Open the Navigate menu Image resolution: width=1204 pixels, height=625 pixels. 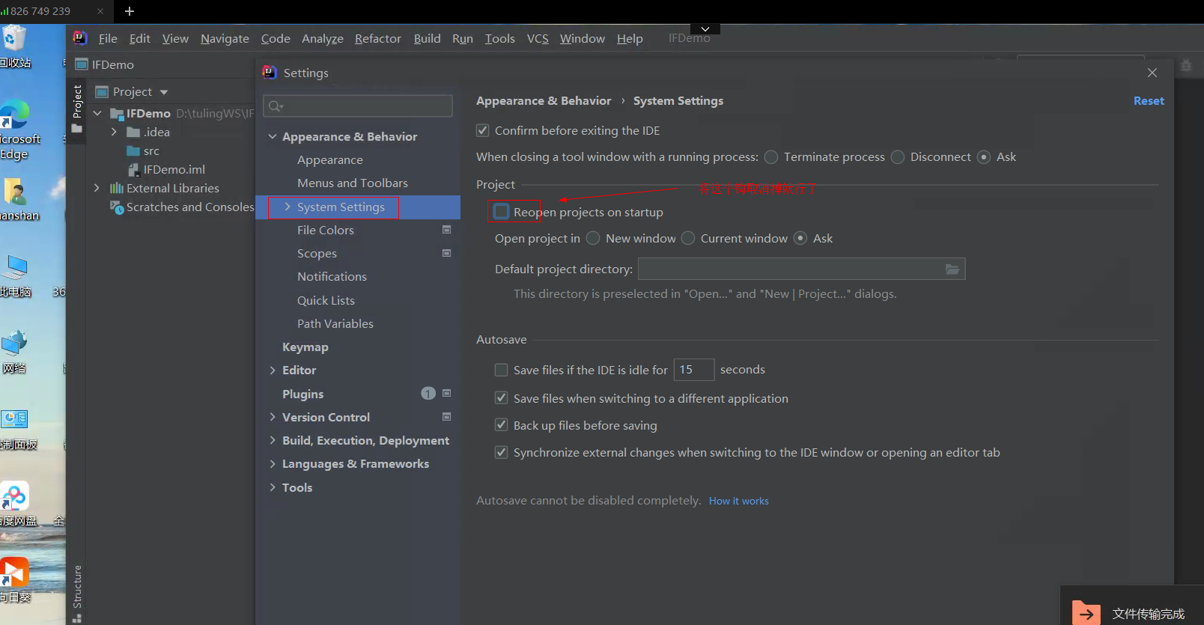coord(225,38)
